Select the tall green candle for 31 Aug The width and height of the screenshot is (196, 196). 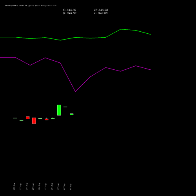point(59,110)
